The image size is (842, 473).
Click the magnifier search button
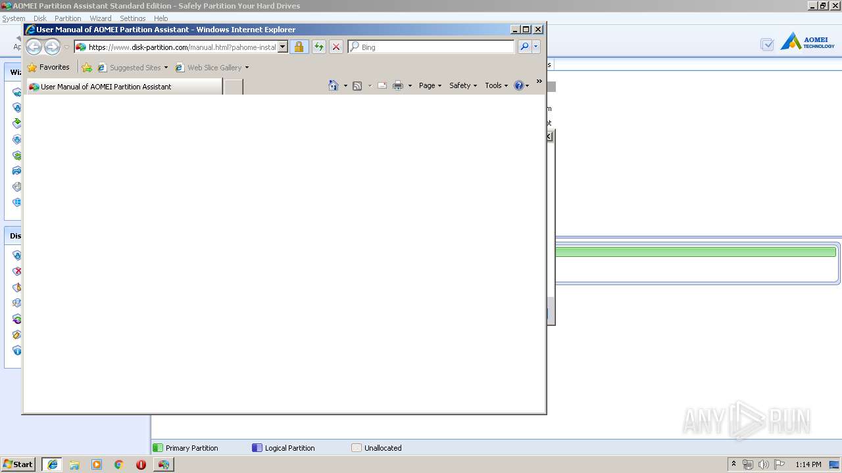[x=524, y=47]
